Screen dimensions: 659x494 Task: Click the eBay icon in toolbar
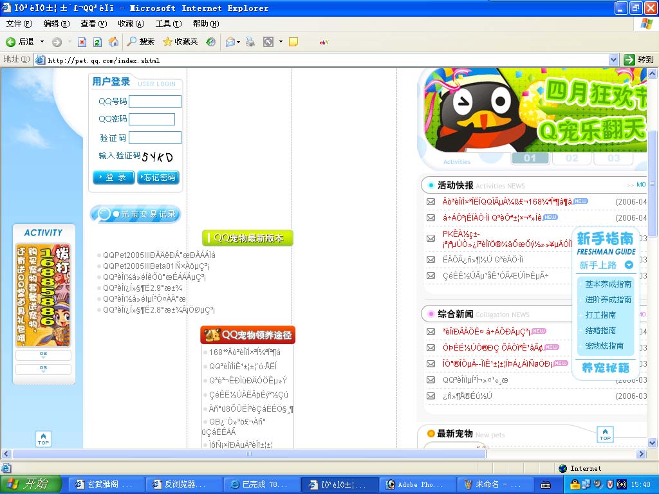324,42
